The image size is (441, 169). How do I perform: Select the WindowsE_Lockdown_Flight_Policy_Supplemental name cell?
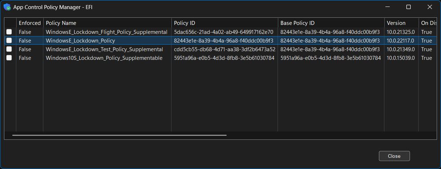coord(107,32)
